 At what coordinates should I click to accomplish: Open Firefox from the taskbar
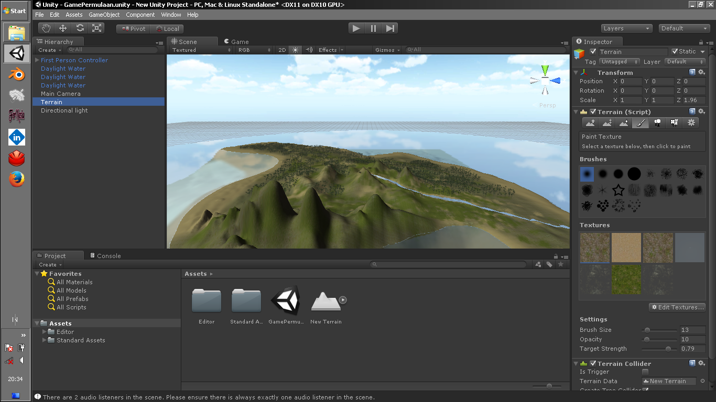(x=17, y=179)
